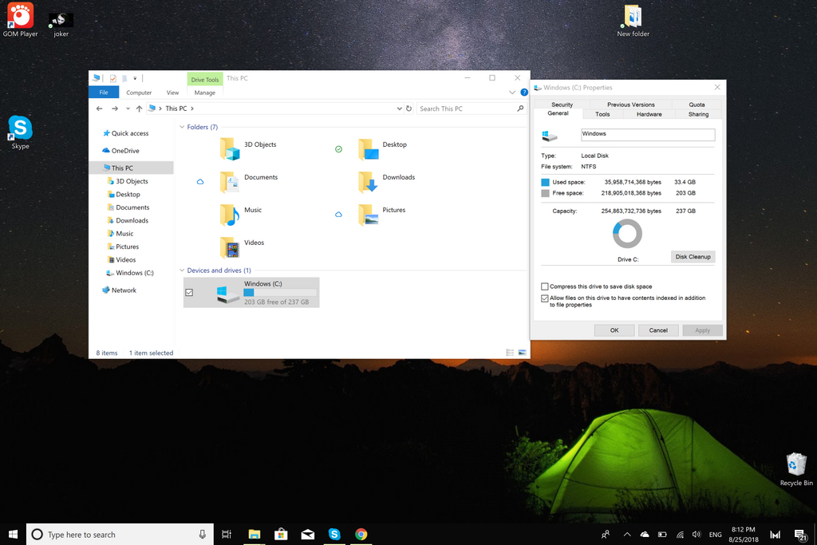
Task: Switch to Computer ribbon tab
Action: 139,93
